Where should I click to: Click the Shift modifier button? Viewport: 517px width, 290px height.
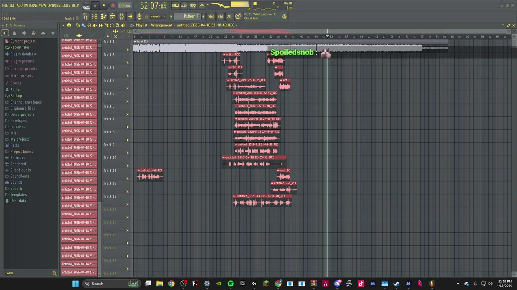coord(212,17)
